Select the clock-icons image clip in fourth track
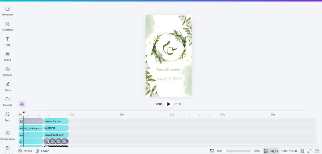Image resolution: width=322 pixels, height=154 pixels. [x=56, y=141]
